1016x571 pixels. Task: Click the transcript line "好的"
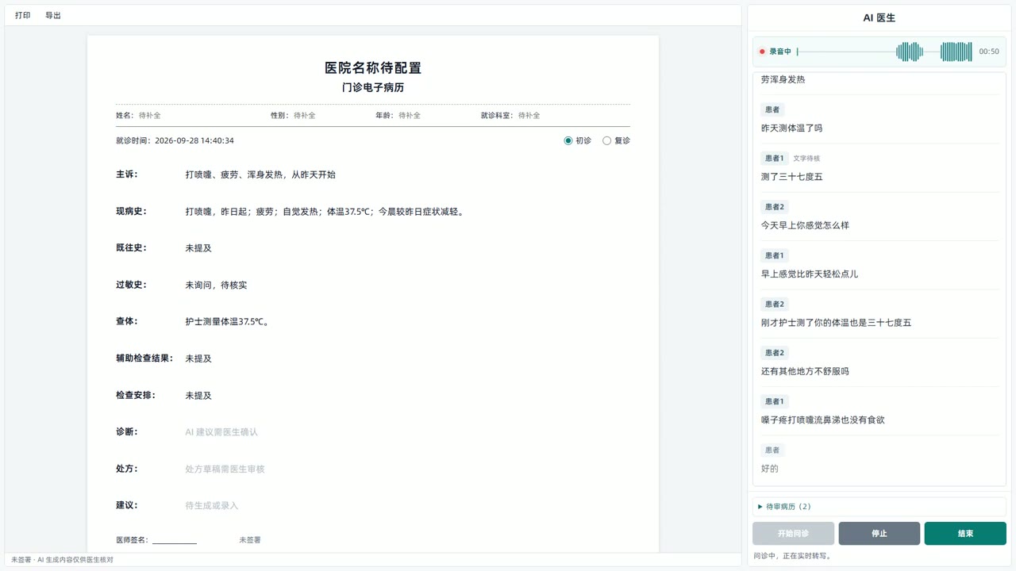pos(769,469)
